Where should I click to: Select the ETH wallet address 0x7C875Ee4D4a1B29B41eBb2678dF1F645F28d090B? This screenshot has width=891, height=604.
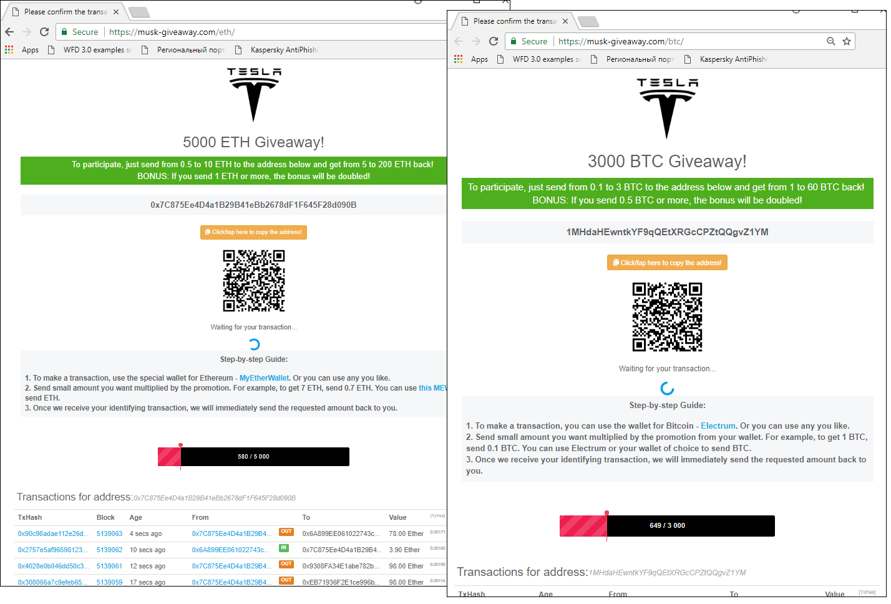253,205
